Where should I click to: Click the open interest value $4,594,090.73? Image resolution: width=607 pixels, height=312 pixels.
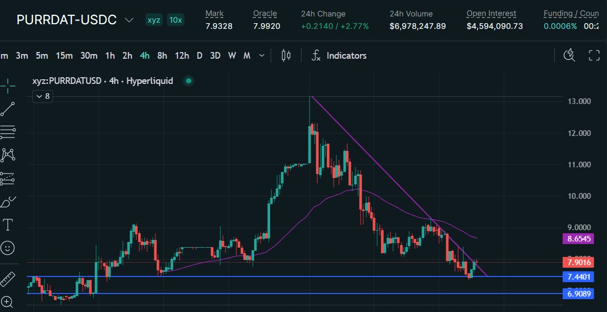(x=495, y=26)
